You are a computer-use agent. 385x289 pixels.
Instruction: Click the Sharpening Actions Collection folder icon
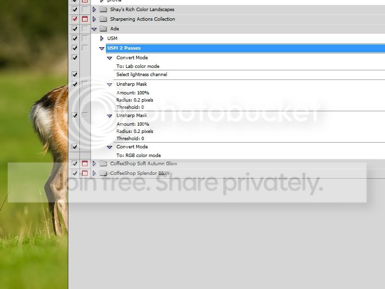pos(103,19)
